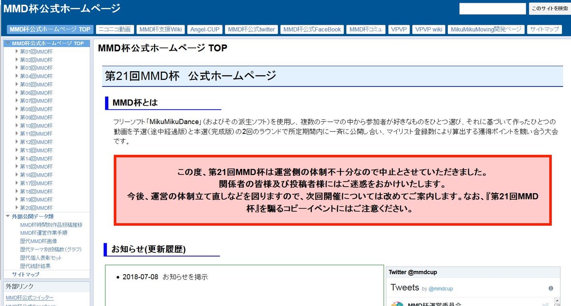The image size is (571, 306).
Task: Click inside the site search box
Action: click(492, 9)
